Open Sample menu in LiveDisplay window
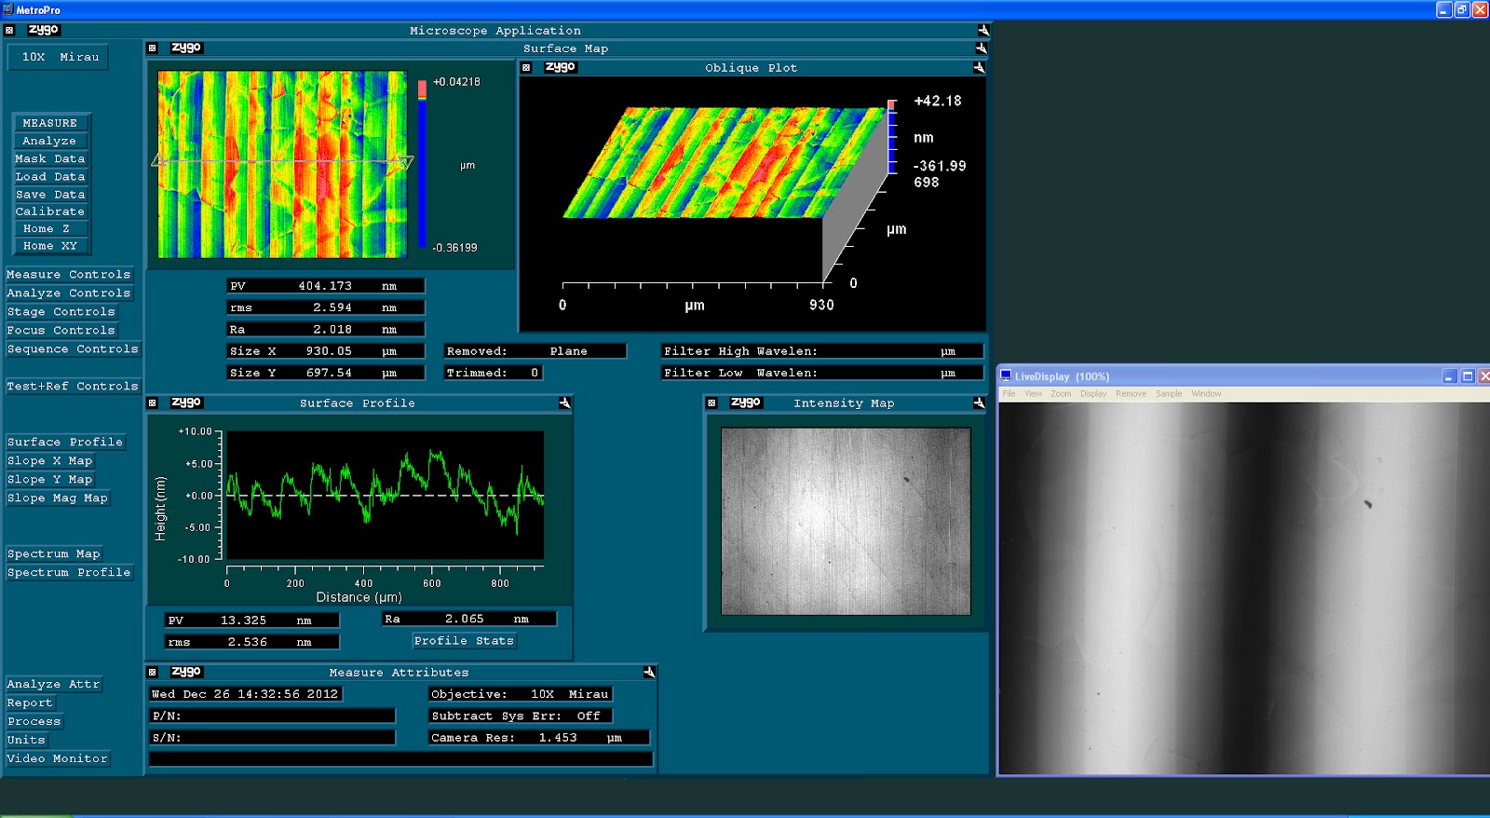Image resolution: width=1490 pixels, height=818 pixels. (x=1169, y=394)
